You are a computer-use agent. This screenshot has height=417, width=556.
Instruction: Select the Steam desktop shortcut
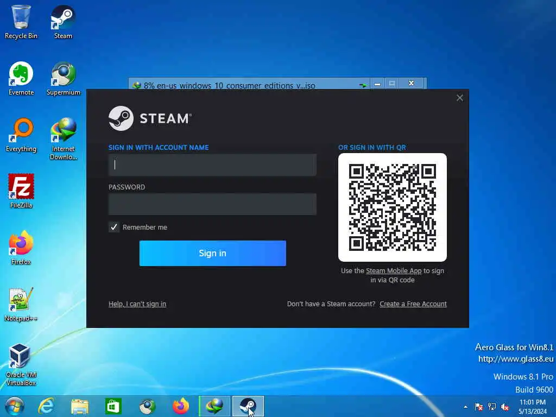(x=63, y=22)
